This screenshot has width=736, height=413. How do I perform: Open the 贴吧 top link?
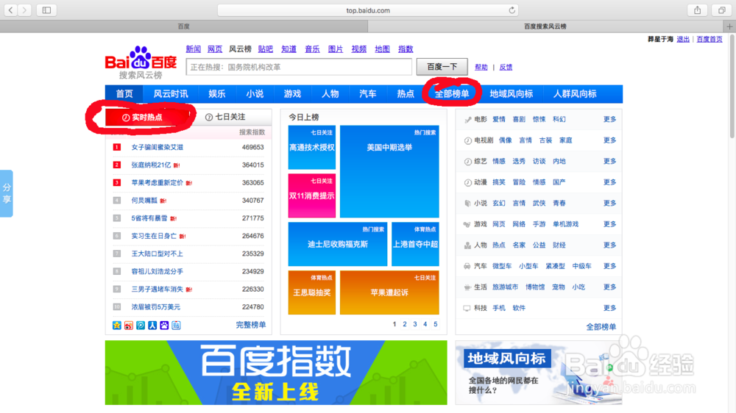coord(265,49)
